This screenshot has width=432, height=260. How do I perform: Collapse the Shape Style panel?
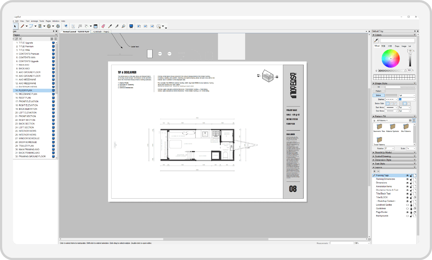[374, 83]
